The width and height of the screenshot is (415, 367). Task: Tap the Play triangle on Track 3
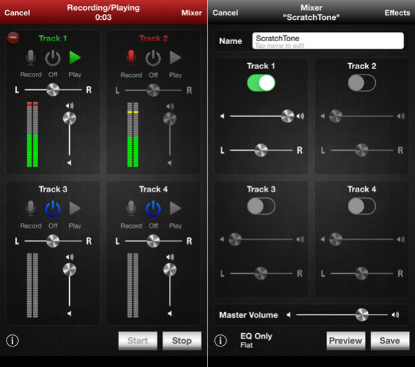click(75, 208)
